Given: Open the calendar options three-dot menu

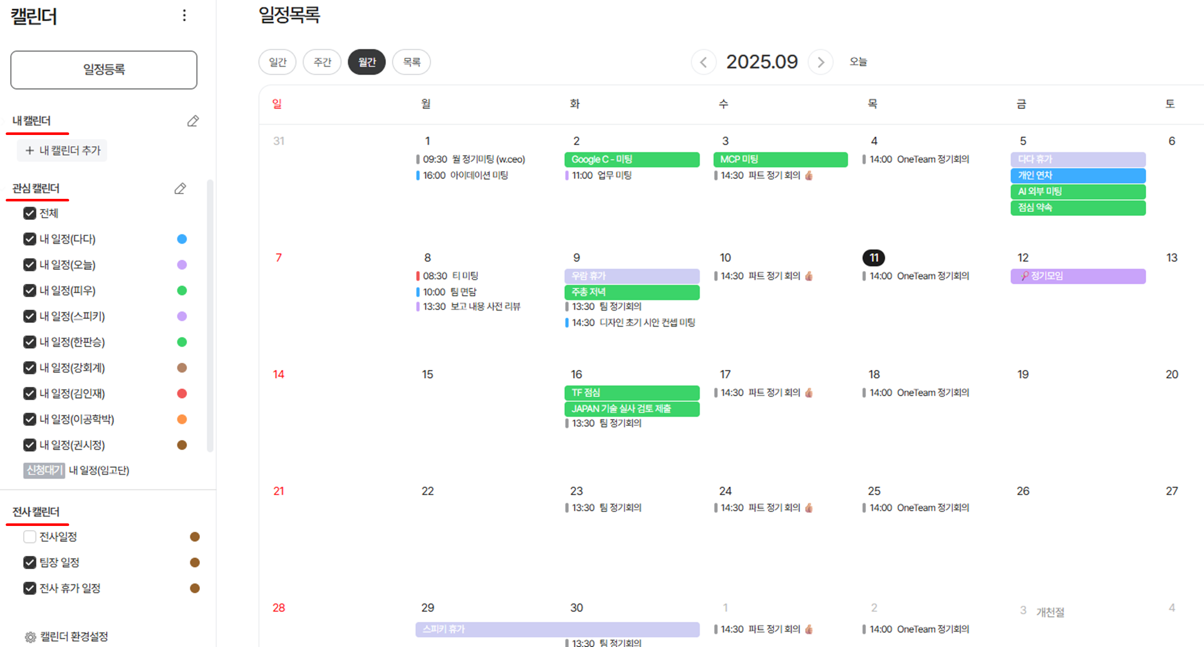Looking at the screenshot, I should (184, 16).
